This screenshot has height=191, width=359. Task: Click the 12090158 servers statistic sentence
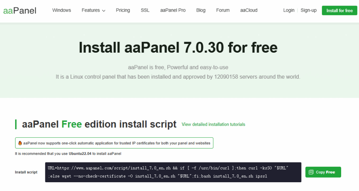(178, 77)
